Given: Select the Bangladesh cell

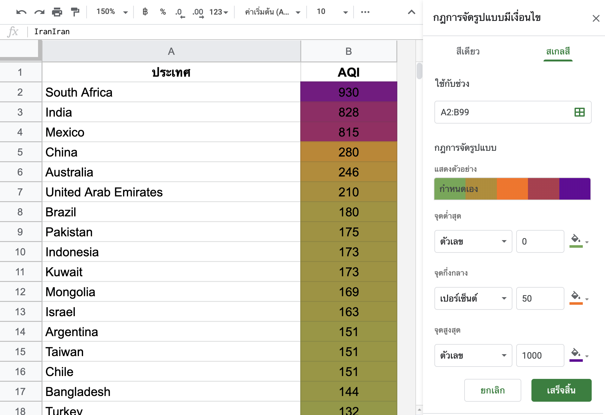Looking at the screenshot, I should pyautogui.click(x=171, y=392).
